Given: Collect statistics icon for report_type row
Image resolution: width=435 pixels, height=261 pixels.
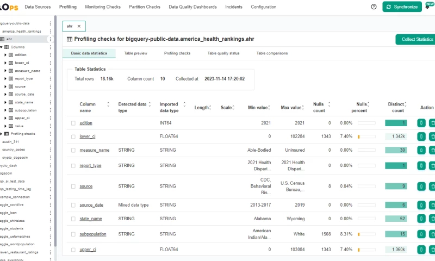Looking at the screenshot, I should pyautogui.click(x=421, y=166).
